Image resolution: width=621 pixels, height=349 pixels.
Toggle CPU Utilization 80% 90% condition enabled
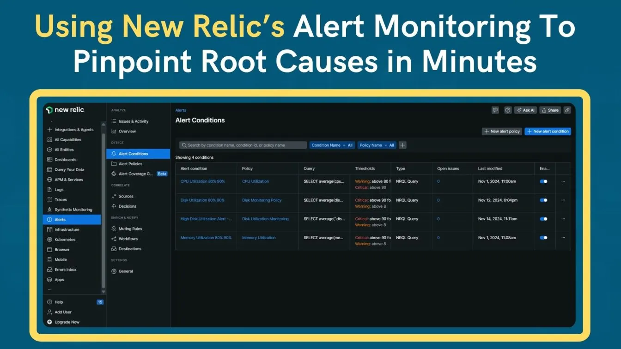543,181
